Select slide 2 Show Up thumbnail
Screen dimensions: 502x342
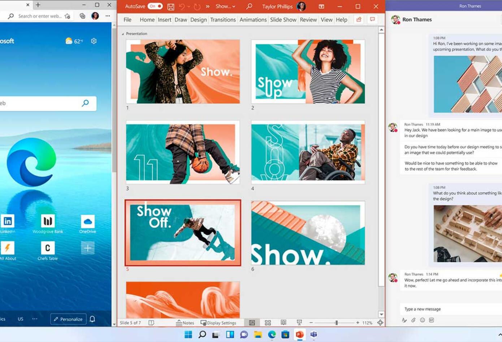(x=308, y=71)
